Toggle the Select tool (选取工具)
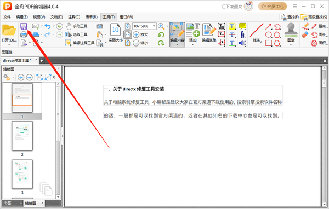This screenshot has height=209, width=329. (x=76, y=34)
